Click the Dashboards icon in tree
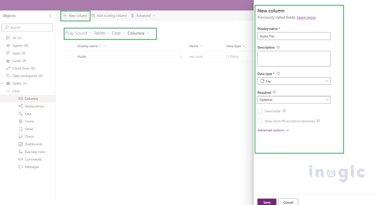 [x=21, y=144]
